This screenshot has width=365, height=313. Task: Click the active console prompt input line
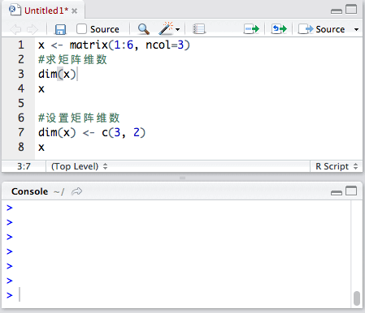(x=177, y=295)
